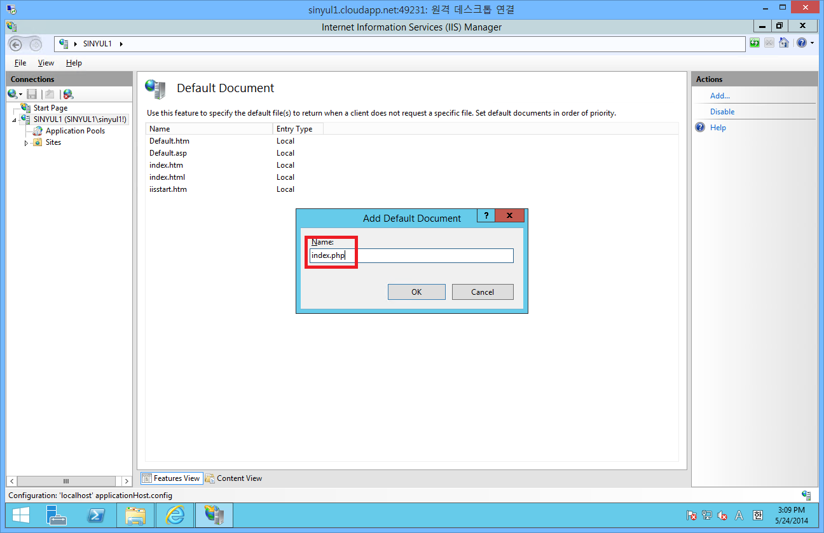The height and width of the screenshot is (533, 824).
Task: Select the index.htm row
Action: point(411,165)
